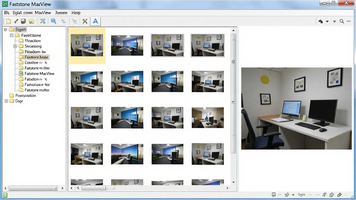356x200 pixels.
Task: Click the black horse-shaped icon at top right
Action: click(x=321, y=21)
